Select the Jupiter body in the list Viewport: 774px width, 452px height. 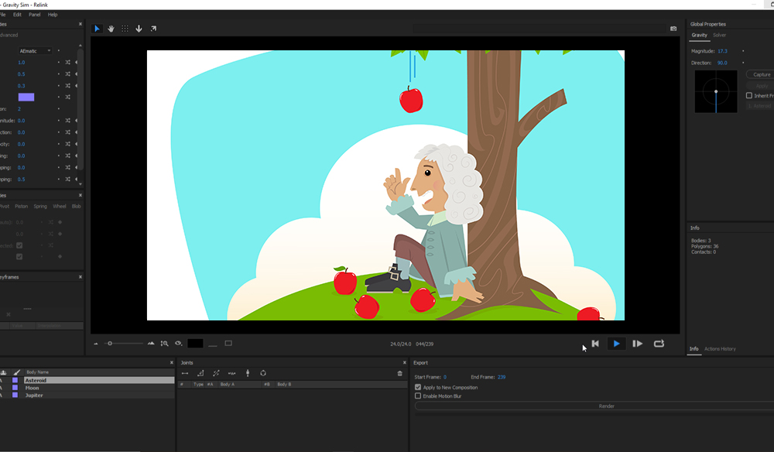35,395
